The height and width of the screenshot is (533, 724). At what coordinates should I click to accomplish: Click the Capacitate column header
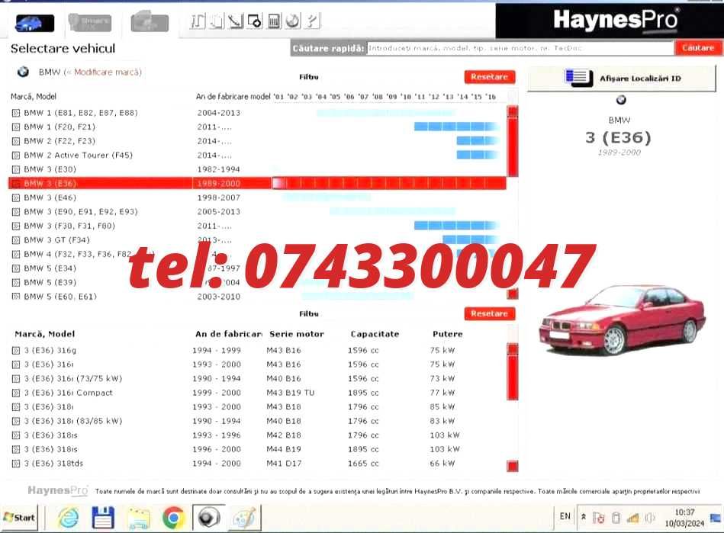(375, 334)
